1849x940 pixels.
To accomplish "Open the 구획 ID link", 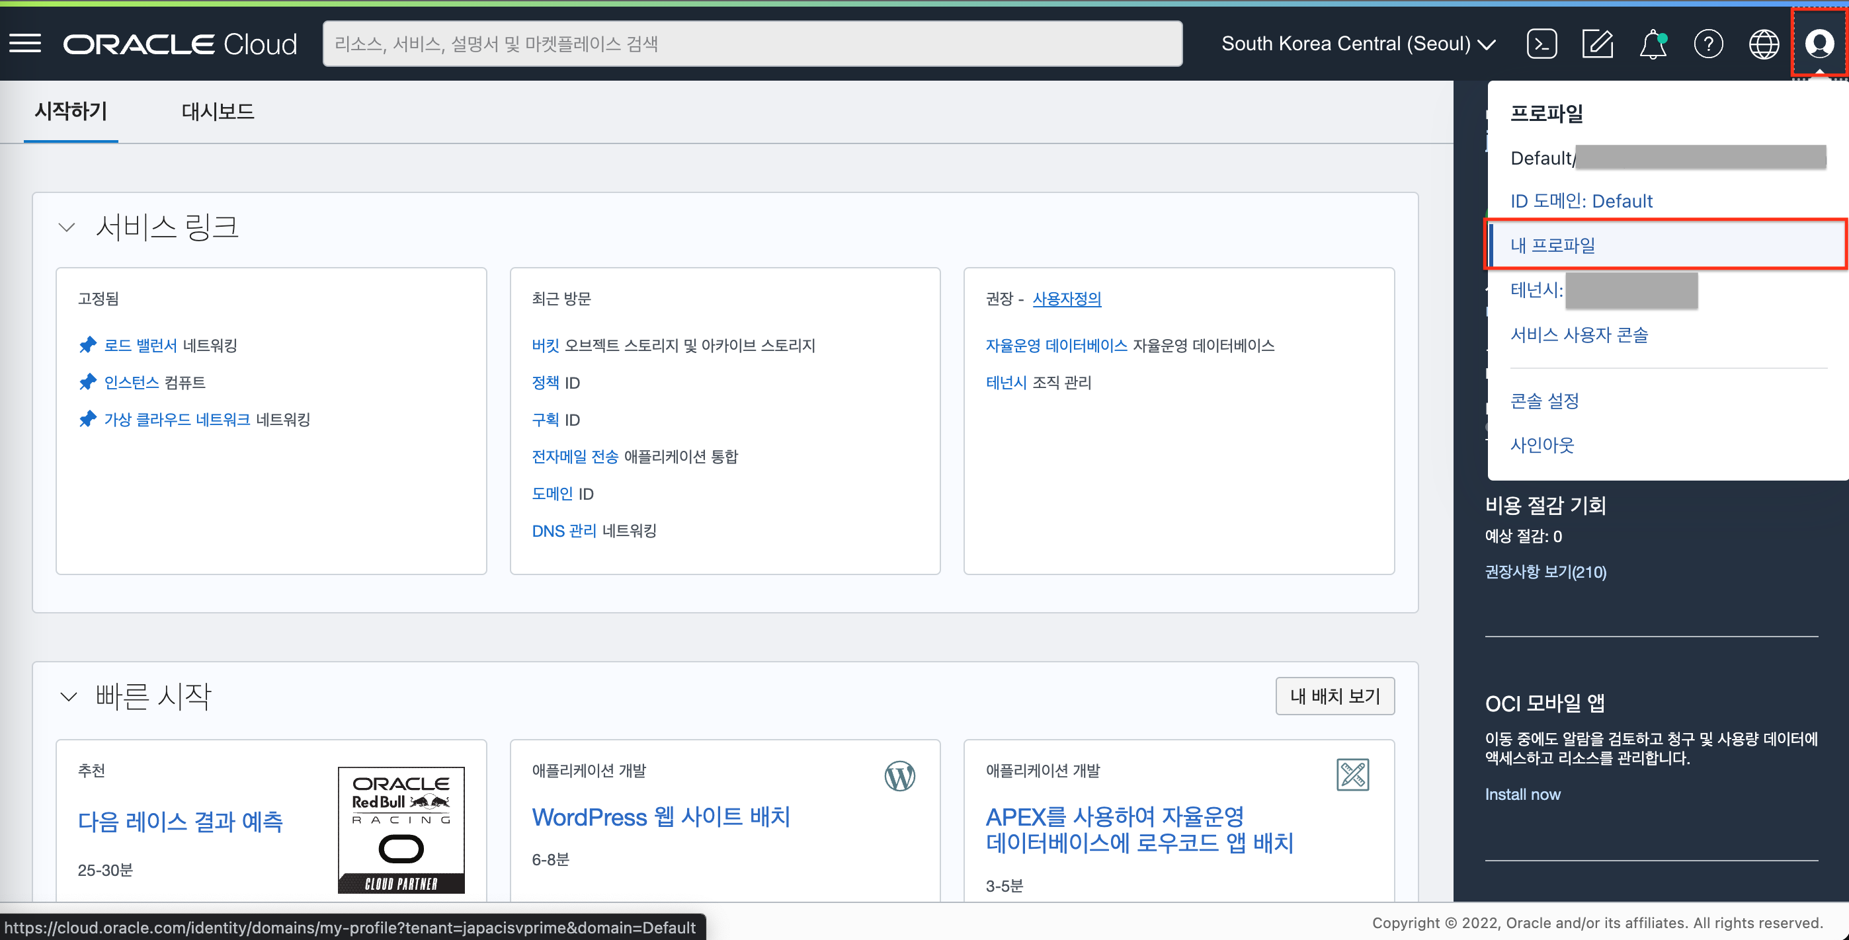I will 545,419.
